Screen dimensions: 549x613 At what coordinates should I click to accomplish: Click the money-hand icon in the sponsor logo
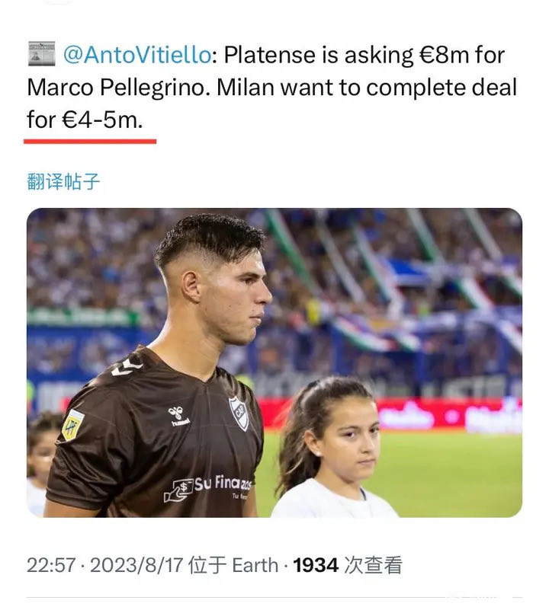178,490
